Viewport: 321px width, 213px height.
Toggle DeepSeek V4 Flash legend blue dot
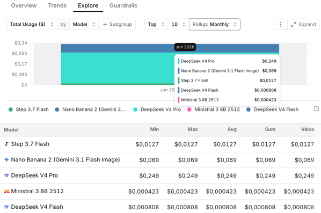pyautogui.click(x=249, y=109)
